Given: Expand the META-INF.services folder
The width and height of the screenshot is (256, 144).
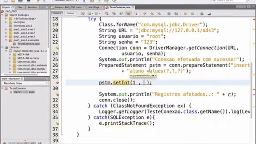Looking at the screenshot, I should click(10, 58).
